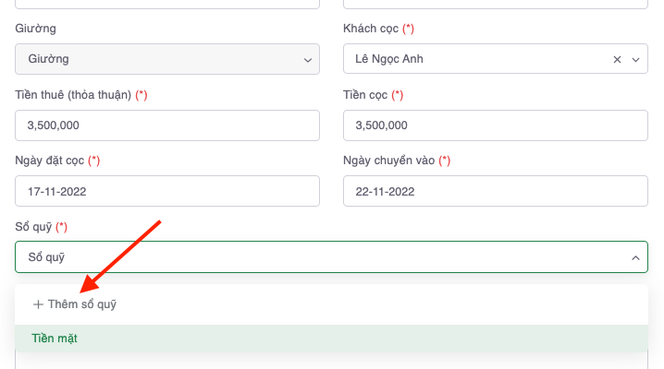Click the Tiền cọc field label
Image resolution: width=664 pixels, height=369 pixels.
(364, 95)
